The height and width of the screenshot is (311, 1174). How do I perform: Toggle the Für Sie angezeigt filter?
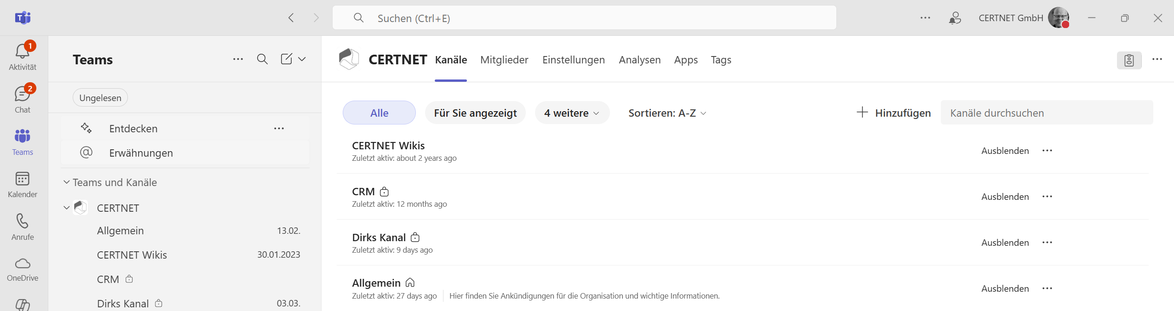(x=475, y=113)
